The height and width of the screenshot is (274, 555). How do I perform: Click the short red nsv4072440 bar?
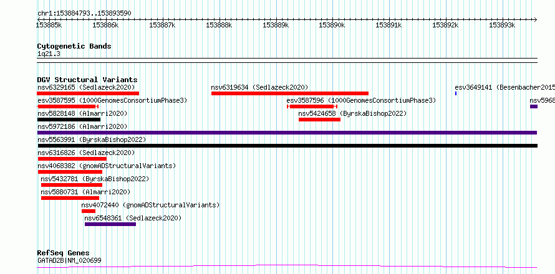click(x=89, y=211)
